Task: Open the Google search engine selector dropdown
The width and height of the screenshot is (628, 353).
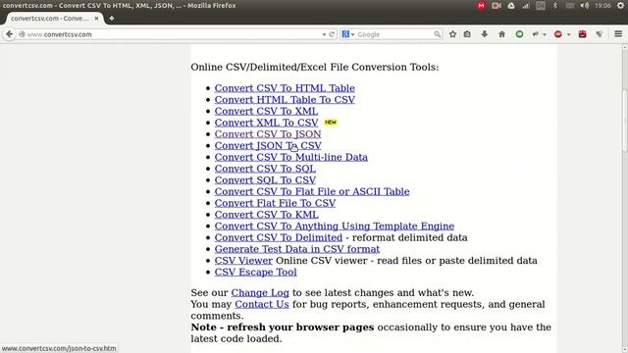Action: pyautogui.click(x=348, y=34)
